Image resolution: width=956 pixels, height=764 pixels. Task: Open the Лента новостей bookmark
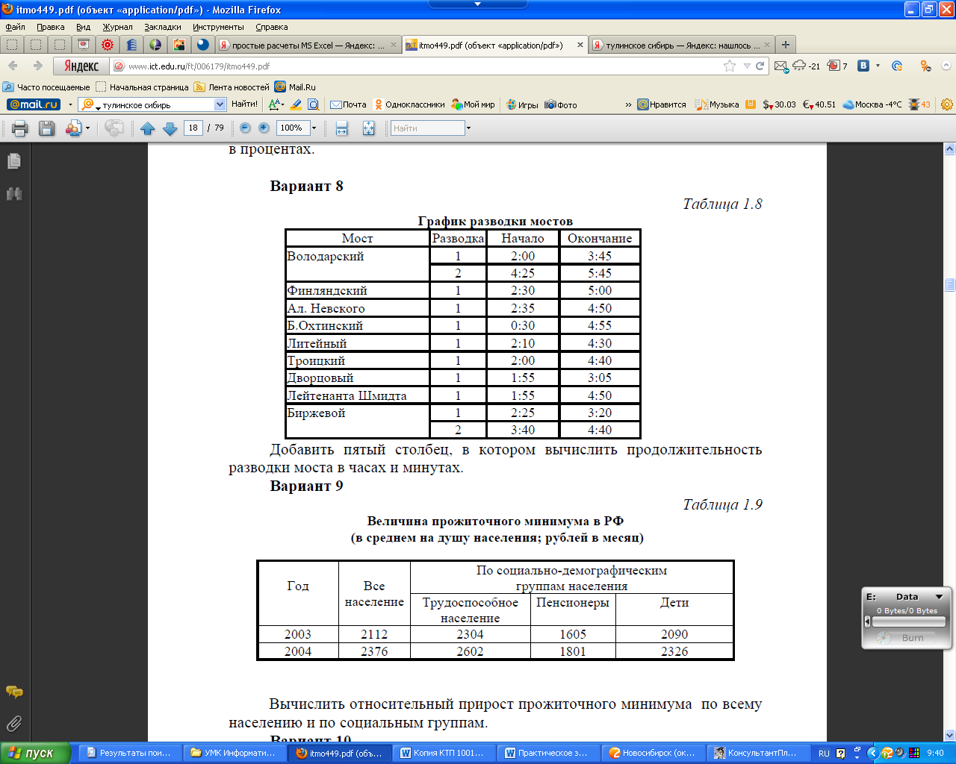[232, 87]
